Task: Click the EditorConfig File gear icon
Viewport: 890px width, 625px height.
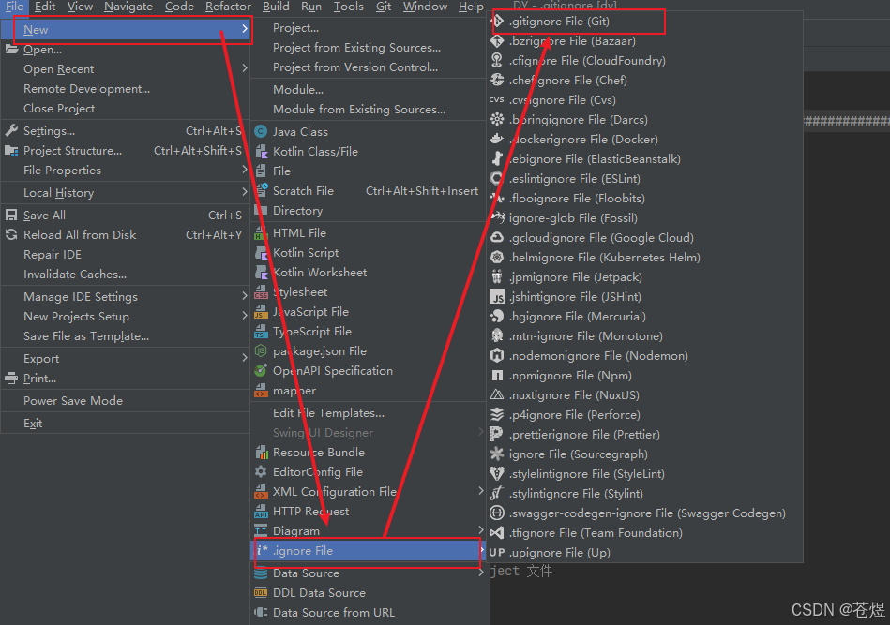Action: [x=261, y=472]
